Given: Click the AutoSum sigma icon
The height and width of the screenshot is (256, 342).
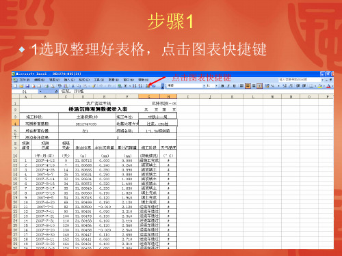Looking at the screenshot, I should point(126,86).
